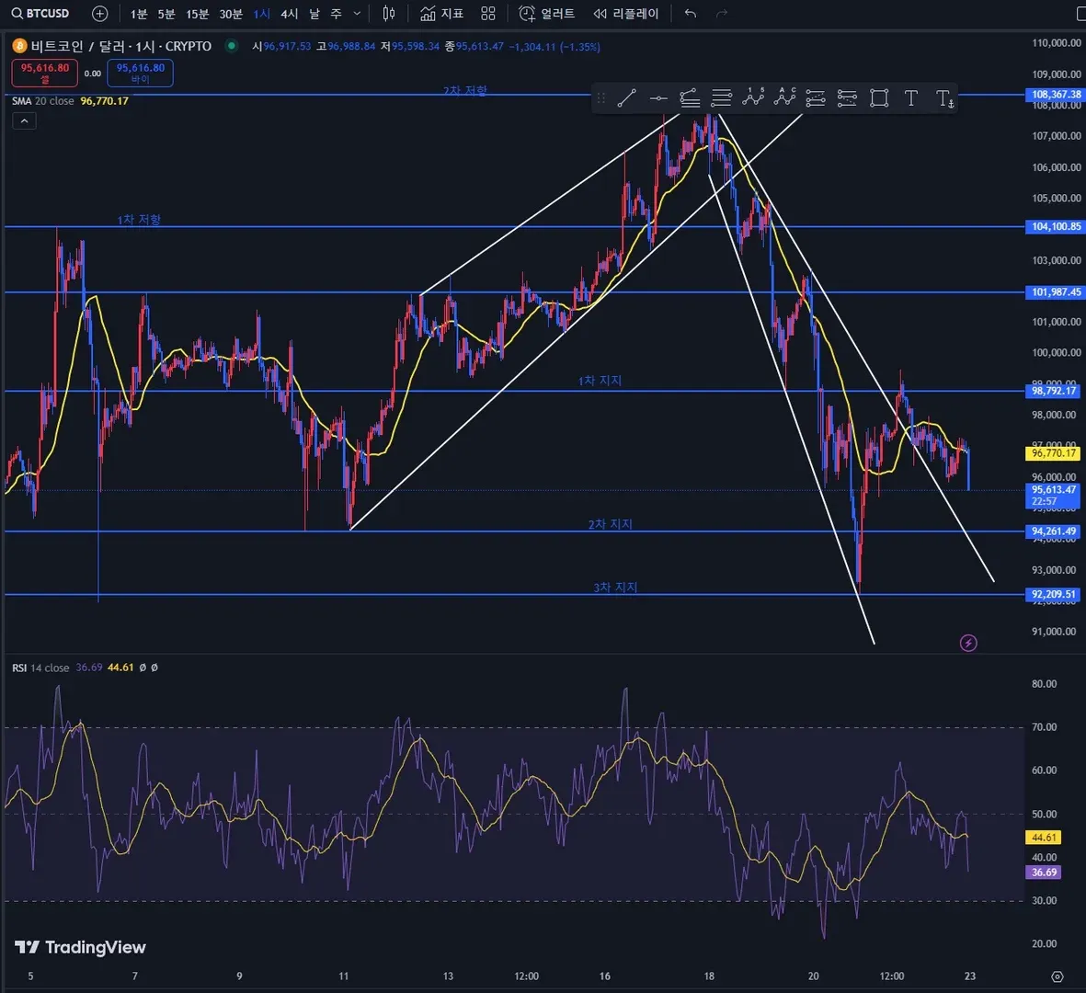Open the layout grid selector icon
This screenshot has width=1086, height=993.
488,14
